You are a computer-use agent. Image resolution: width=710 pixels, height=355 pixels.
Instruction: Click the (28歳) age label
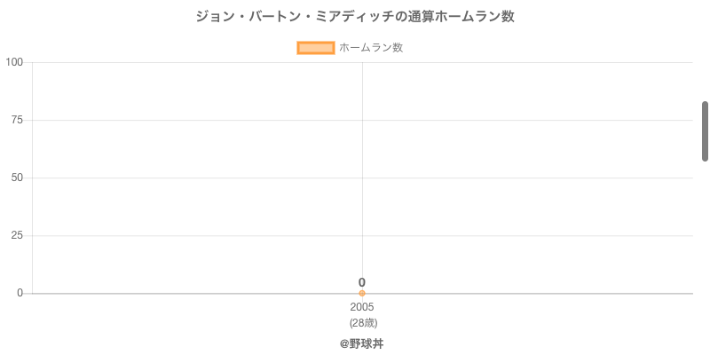point(363,323)
